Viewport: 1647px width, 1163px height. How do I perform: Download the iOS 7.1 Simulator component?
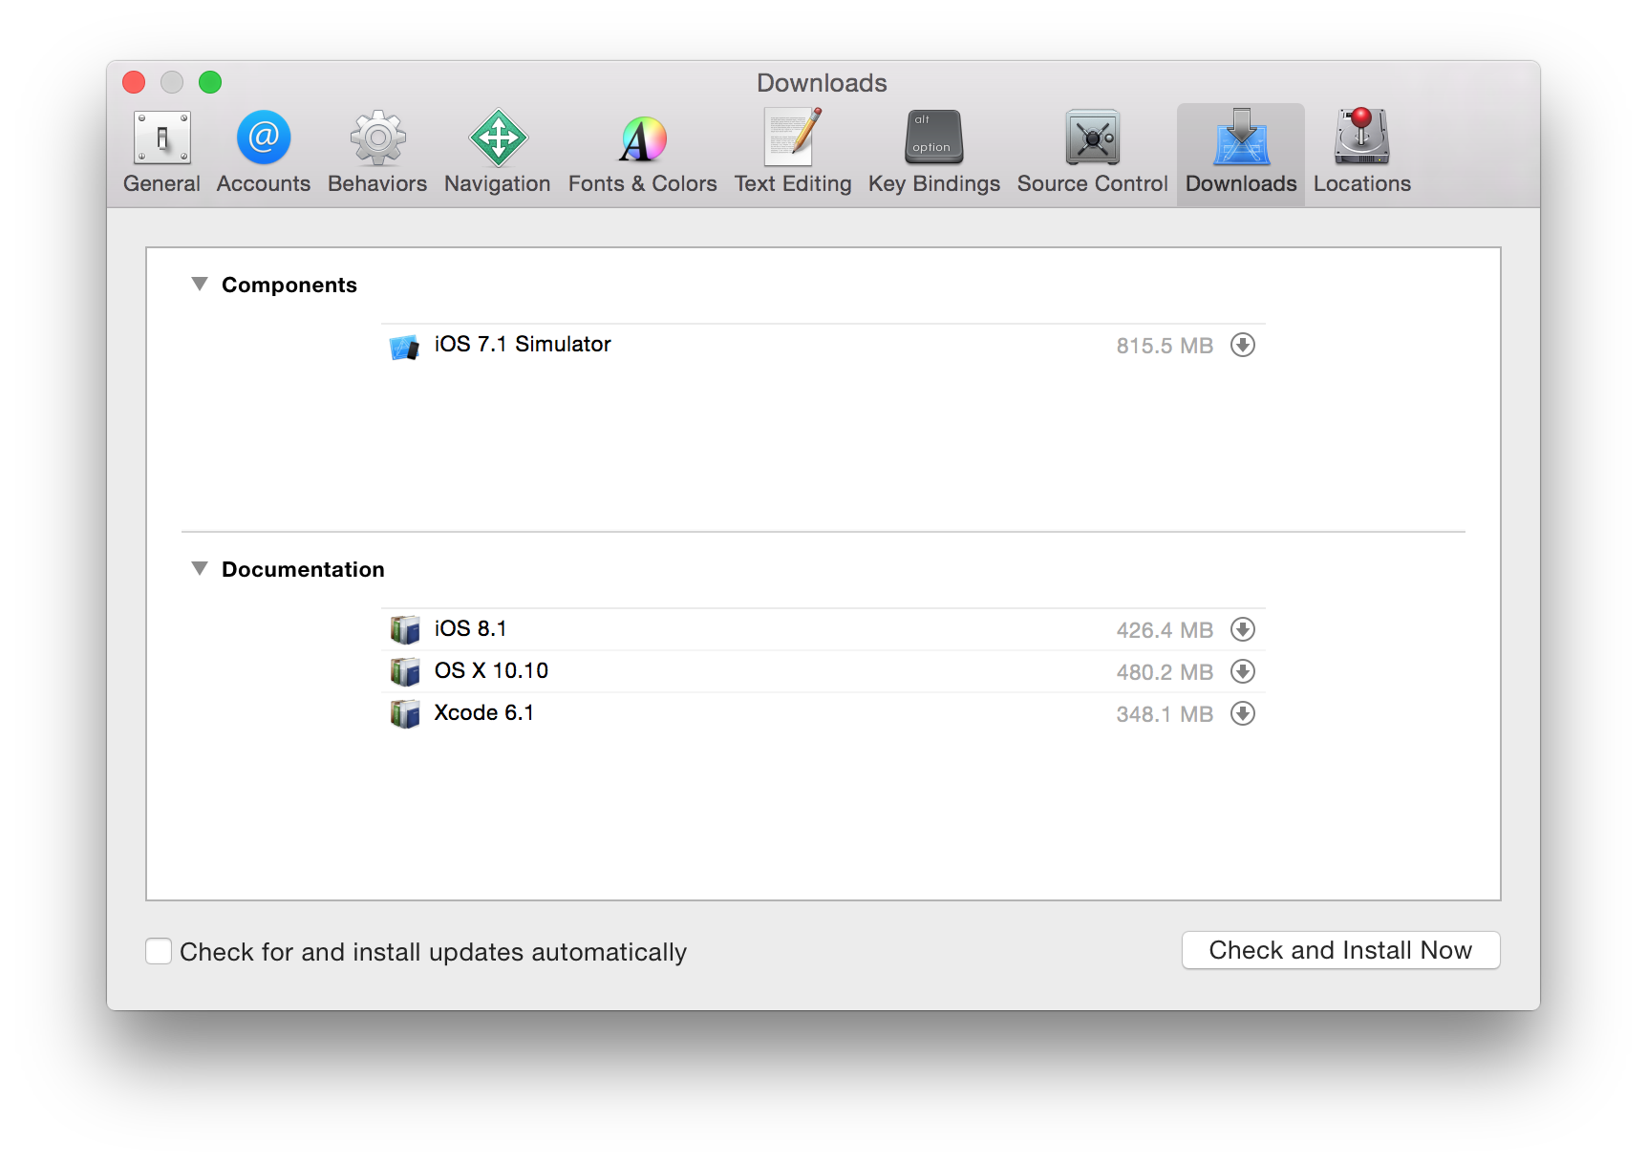pyautogui.click(x=1243, y=345)
